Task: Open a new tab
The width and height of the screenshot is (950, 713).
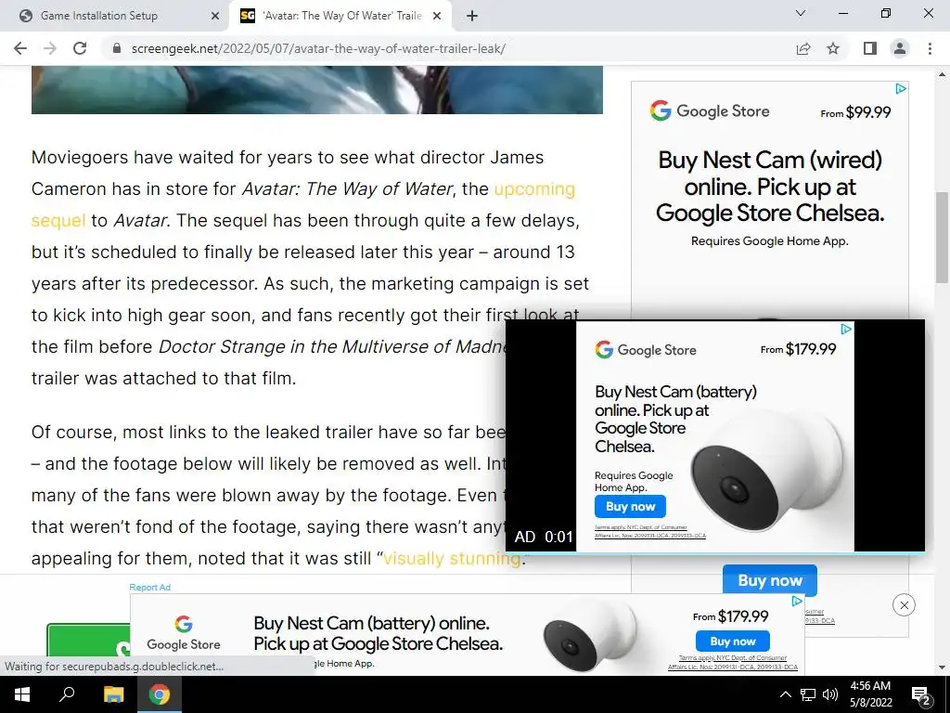Action: 472,16
